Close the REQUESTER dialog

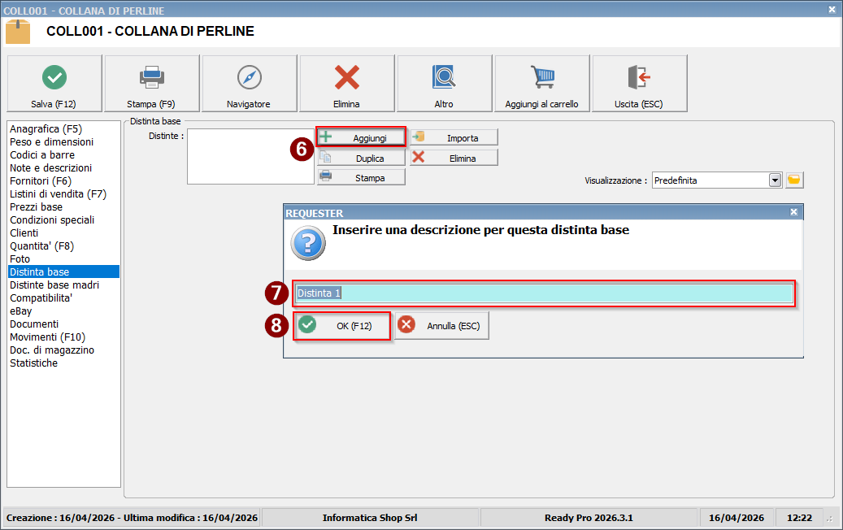pos(793,211)
